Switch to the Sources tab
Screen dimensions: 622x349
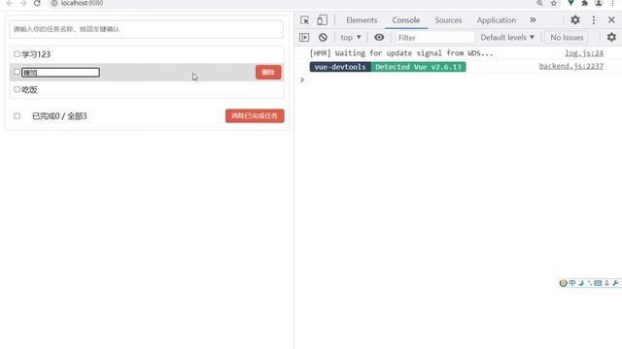pyautogui.click(x=448, y=20)
